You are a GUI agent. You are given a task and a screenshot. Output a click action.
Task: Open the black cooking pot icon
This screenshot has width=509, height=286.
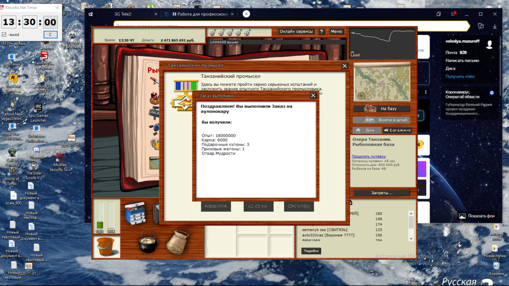(x=148, y=241)
